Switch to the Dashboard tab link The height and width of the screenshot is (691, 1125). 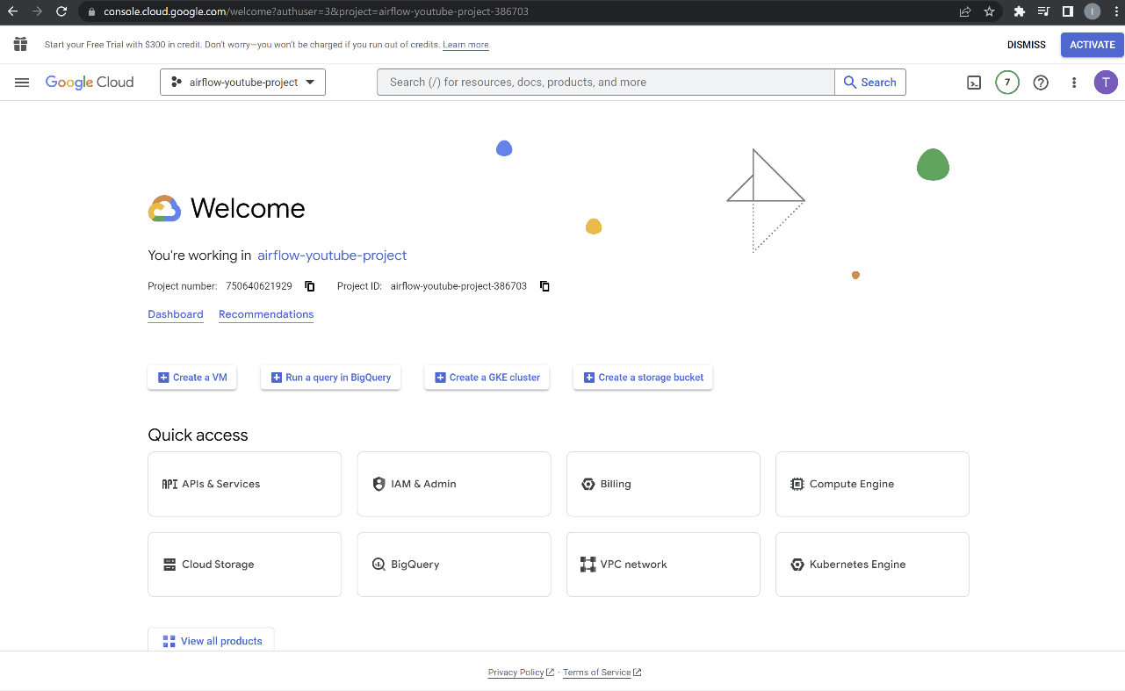pos(176,314)
